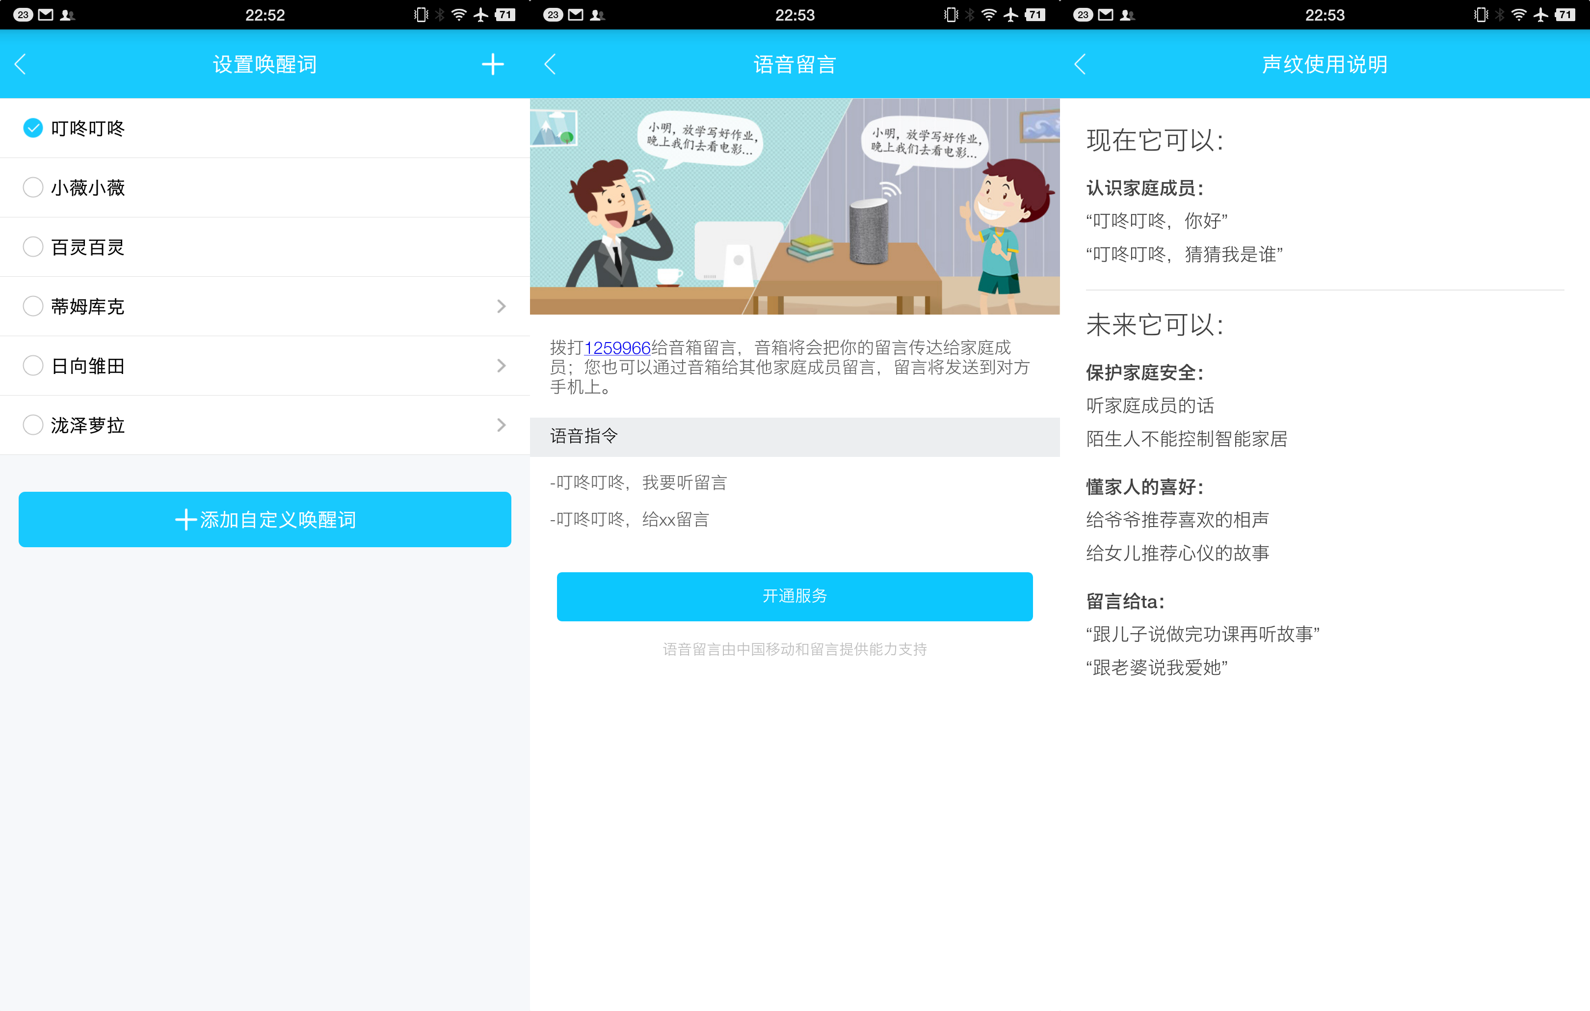Tap the 设置唤醒词 title text
1590x1011 pixels.
pos(265,64)
